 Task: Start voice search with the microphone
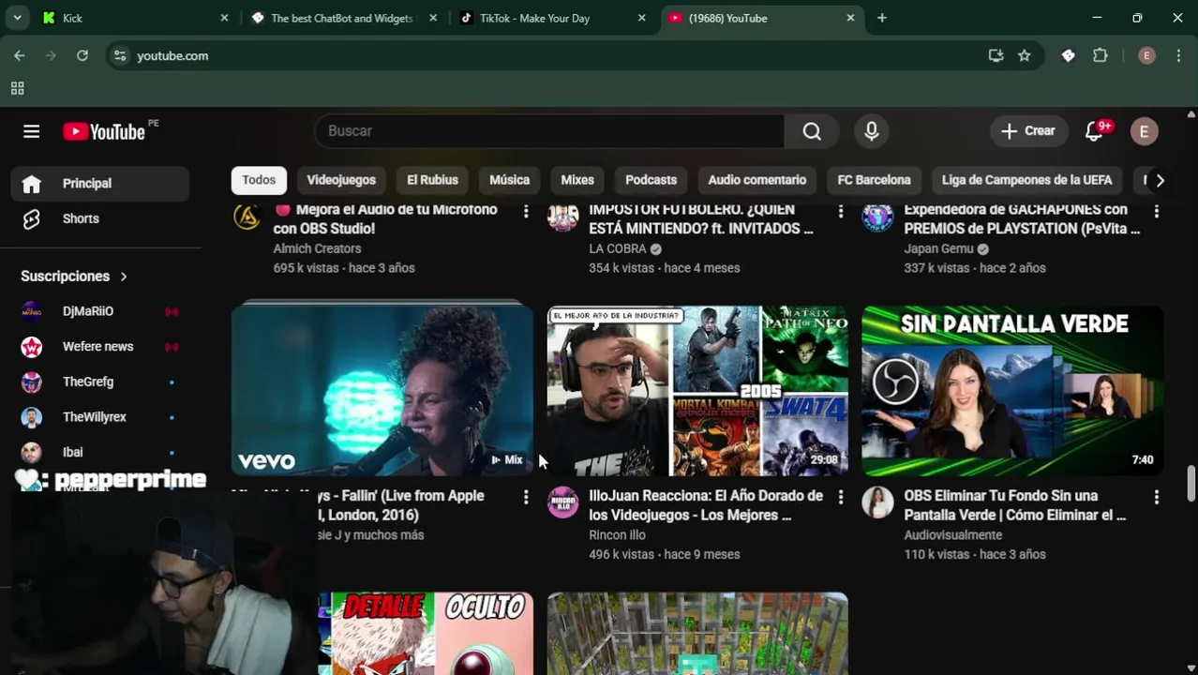872,131
